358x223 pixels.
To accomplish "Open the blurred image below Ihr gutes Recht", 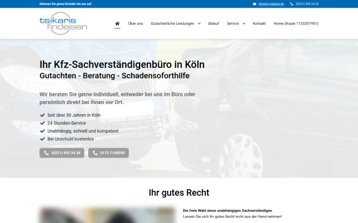I will coord(107,215).
